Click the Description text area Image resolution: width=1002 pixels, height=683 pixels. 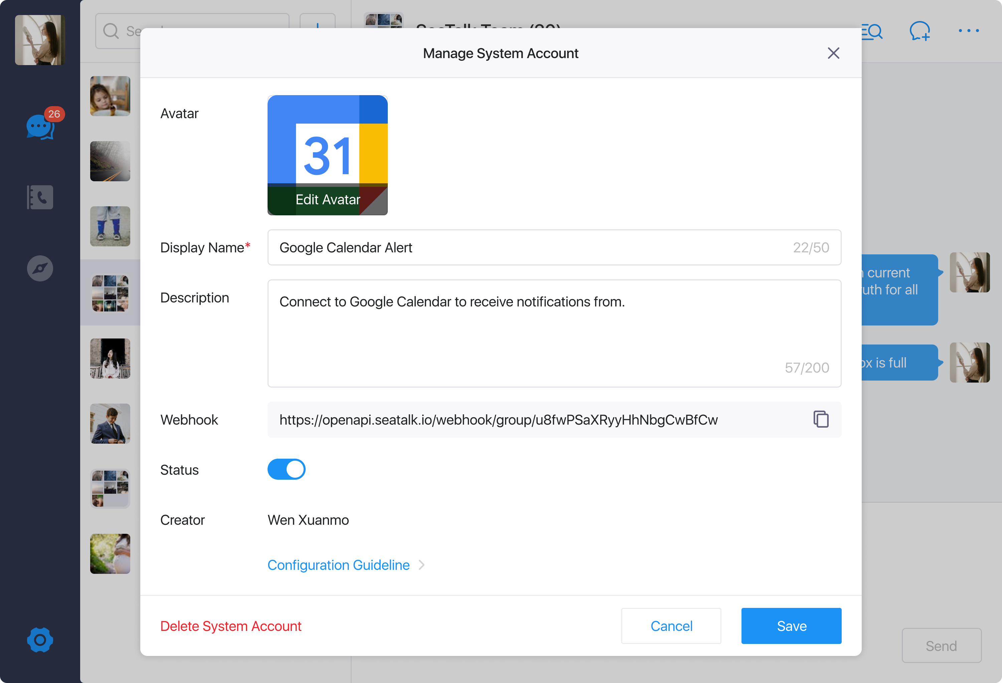pos(554,333)
